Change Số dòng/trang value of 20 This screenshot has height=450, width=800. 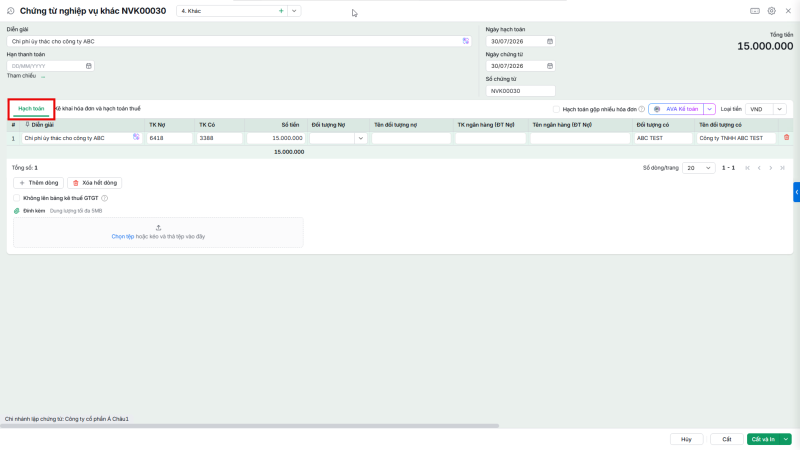point(698,168)
